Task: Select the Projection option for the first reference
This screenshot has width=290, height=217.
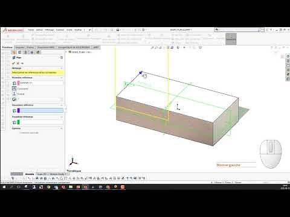Action: [14, 94]
